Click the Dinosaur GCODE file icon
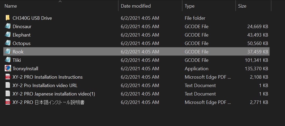The height and width of the screenshot is (126, 285). (8, 26)
